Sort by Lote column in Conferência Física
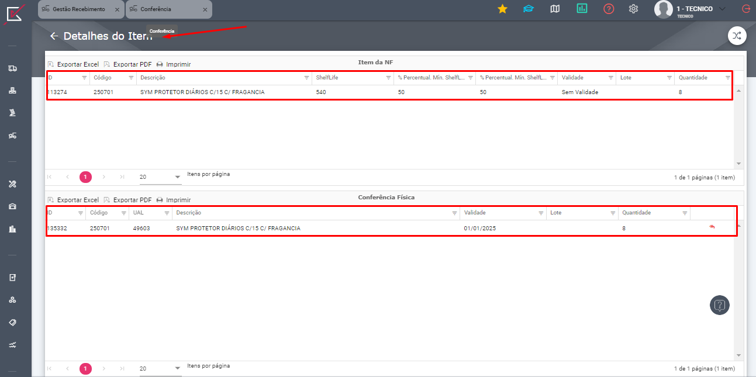756x377 pixels. coord(555,213)
